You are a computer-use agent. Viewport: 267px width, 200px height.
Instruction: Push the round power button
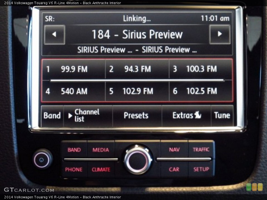click(42, 160)
